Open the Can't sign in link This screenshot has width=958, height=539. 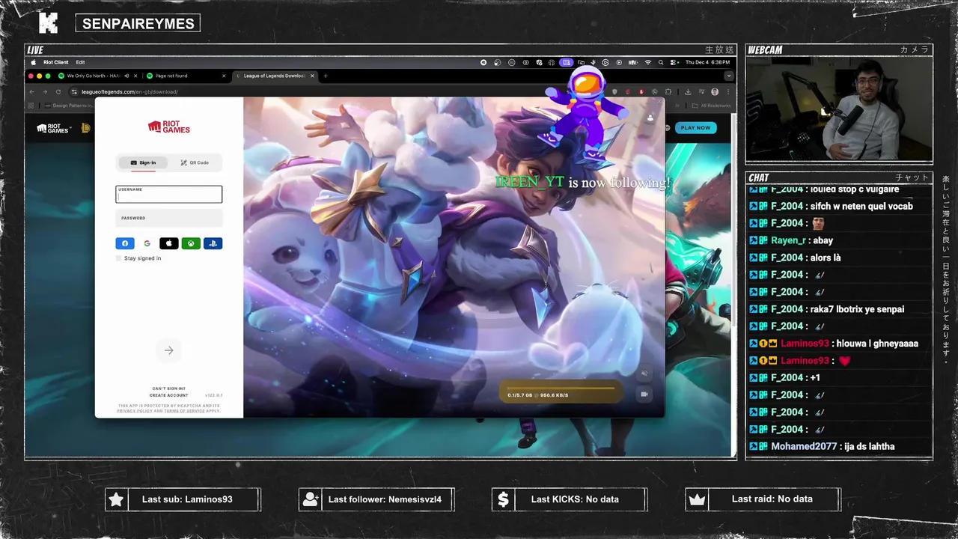coord(168,389)
